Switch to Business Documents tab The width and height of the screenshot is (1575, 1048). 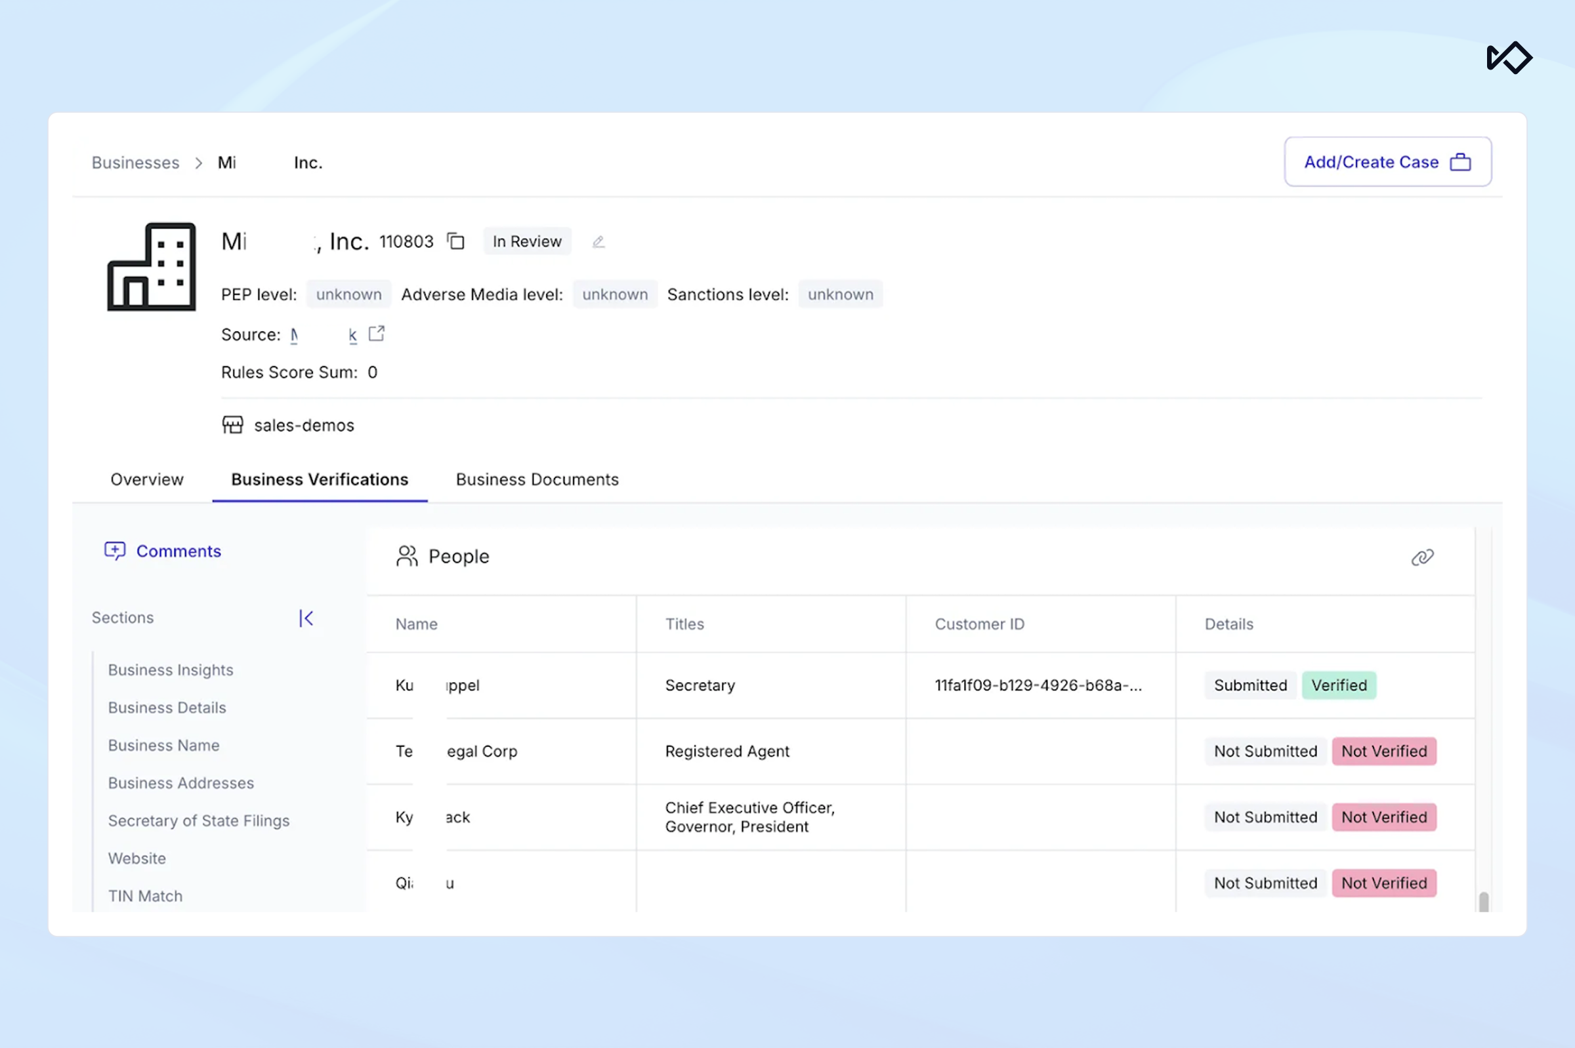[x=537, y=480]
